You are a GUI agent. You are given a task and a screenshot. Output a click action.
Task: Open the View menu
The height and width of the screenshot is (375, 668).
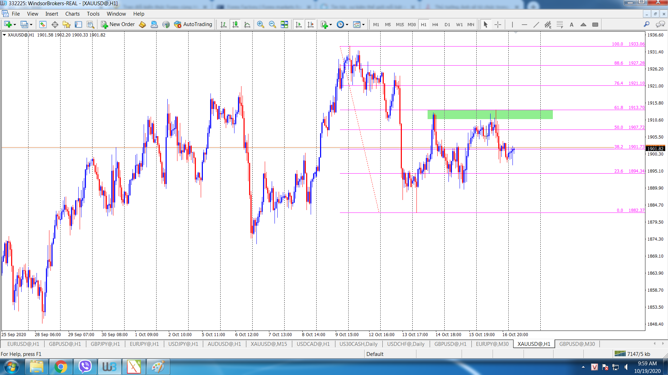click(33, 14)
